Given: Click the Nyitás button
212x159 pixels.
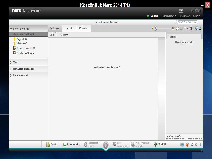Looking at the screenshot, I should pyautogui.click(x=51, y=144).
